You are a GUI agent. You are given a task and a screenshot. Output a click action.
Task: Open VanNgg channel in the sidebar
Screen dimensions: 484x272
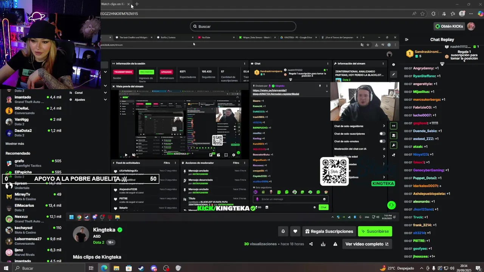coord(33,122)
